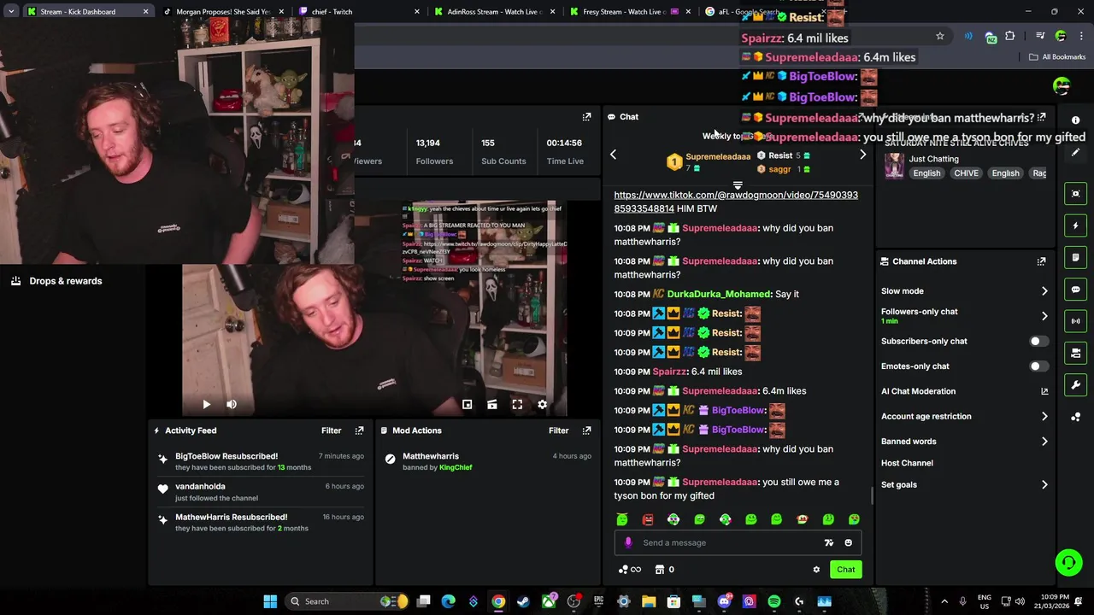Open Filter on Mod Actions

[x=558, y=430]
